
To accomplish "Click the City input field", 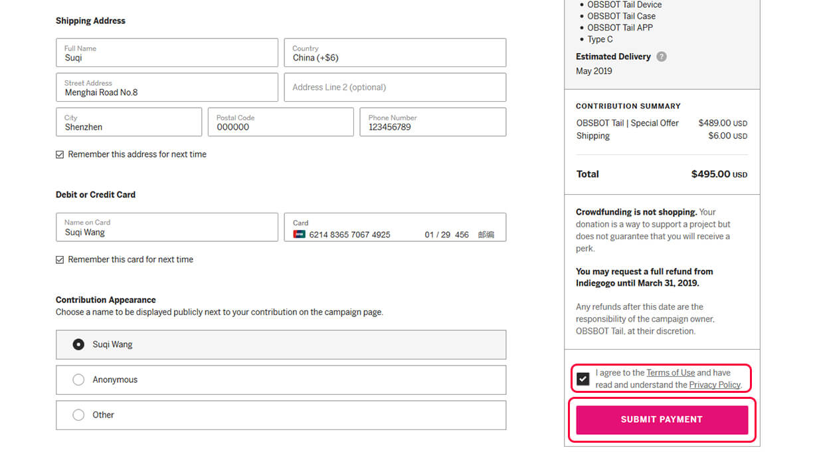I will 129,122.
